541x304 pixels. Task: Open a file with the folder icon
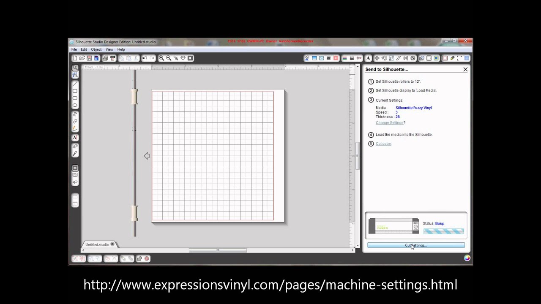(82, 58)
